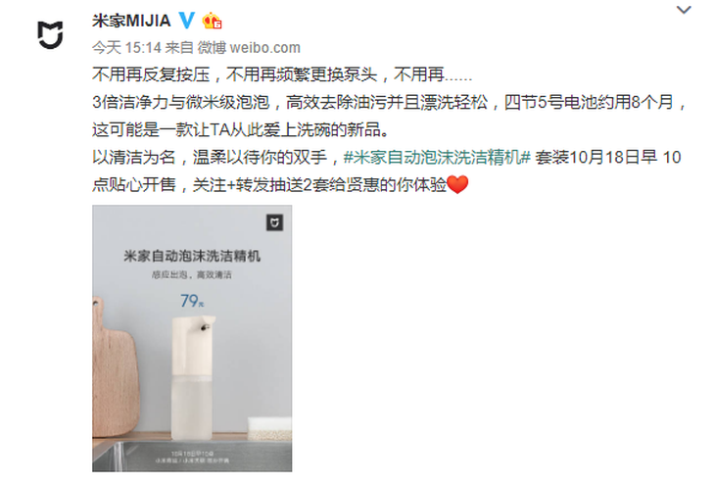This screenshot has width=715, height=484.
Task: Expand the post options chevron arrow
Action: (684, 10)
